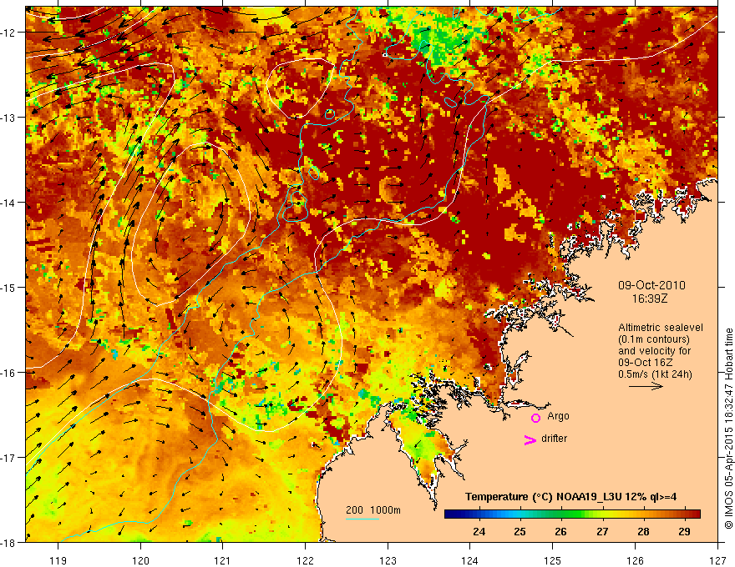Click the Argo legend label
This screenshot has width=735, height=567.
tap(558, 416)
